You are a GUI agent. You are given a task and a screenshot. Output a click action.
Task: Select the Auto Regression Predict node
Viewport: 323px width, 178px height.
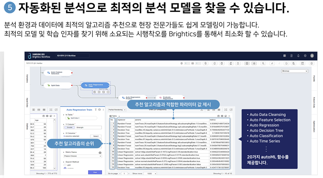click(x=133, y=98)
